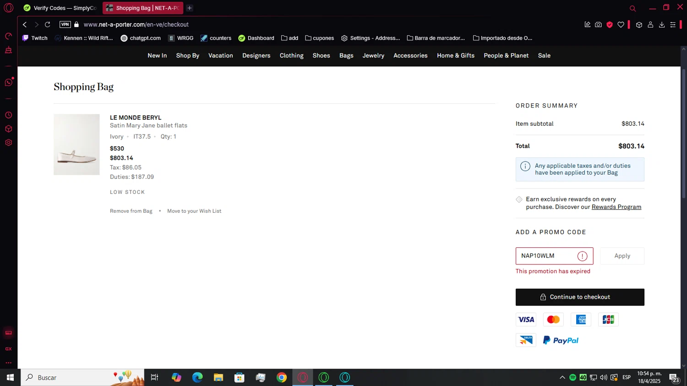Viewport: 687px width, 386px height.
Task: Open the Jewelry menu
Action: tap(373, 55)
